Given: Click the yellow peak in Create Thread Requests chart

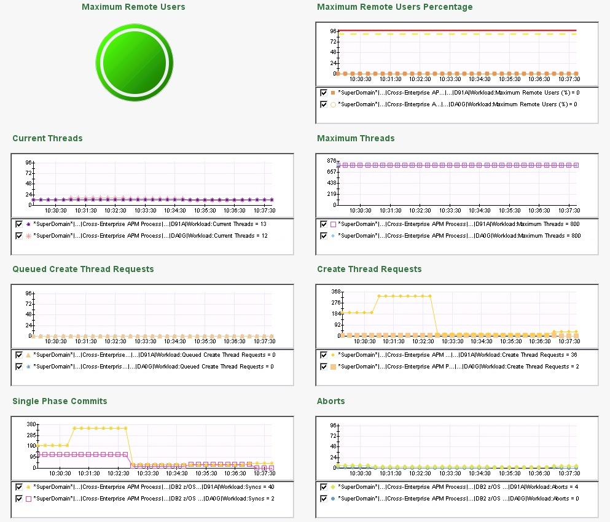Looking at the screenshot, I should [405, 296].
